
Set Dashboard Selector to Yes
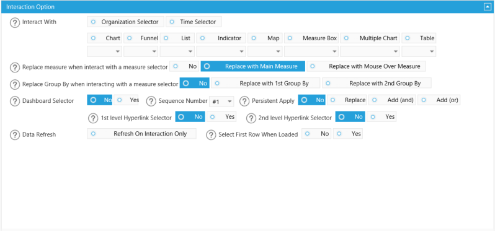click(127, 100)
